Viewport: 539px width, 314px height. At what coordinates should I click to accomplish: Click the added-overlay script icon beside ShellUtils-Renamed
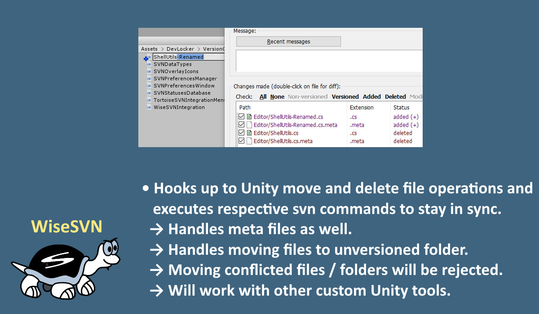tap(147, 57)
